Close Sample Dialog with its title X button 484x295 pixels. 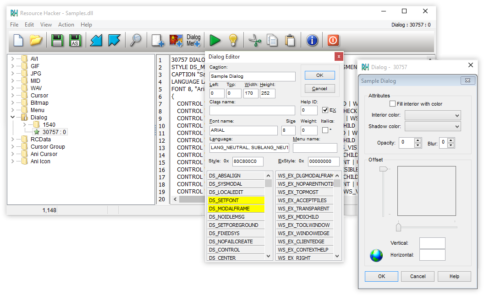tap(467, 80)
